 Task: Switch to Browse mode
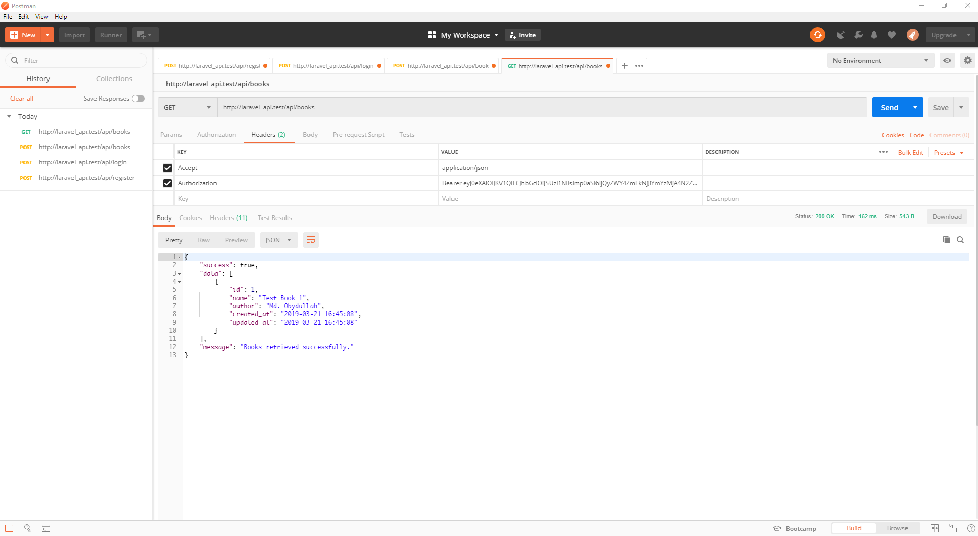click(897, 528)
